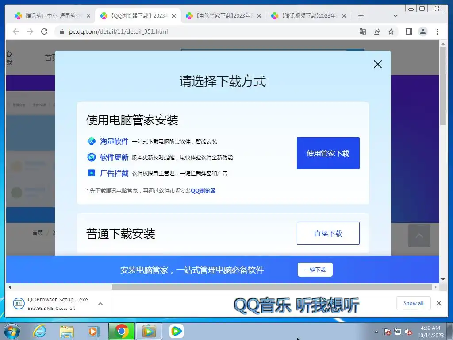
Task: Translate this page icon
Action: 363,31
